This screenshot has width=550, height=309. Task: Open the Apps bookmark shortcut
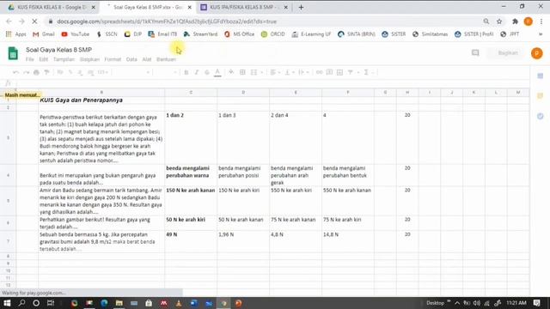(15, 34)
